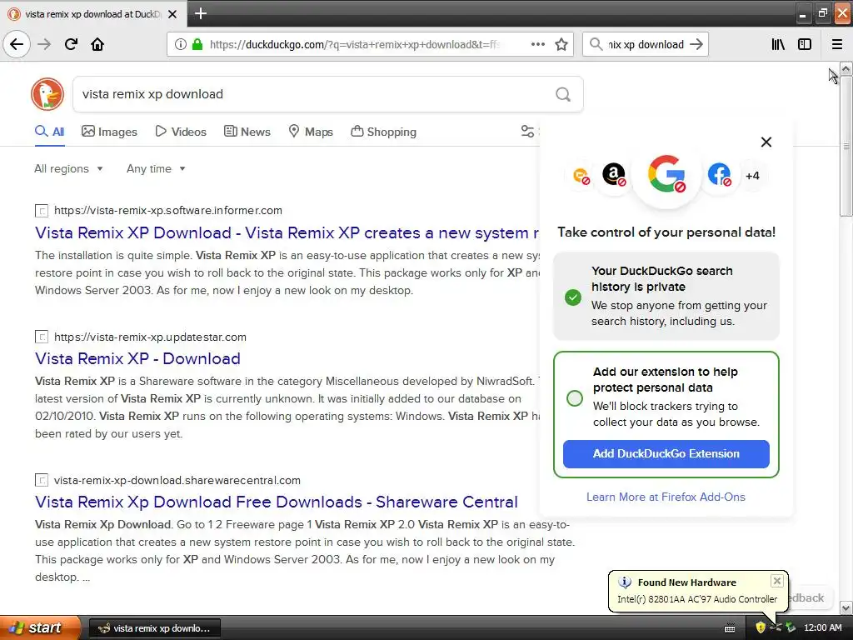
Task: Click the forward navigation arrow
Action: [44, 44]
